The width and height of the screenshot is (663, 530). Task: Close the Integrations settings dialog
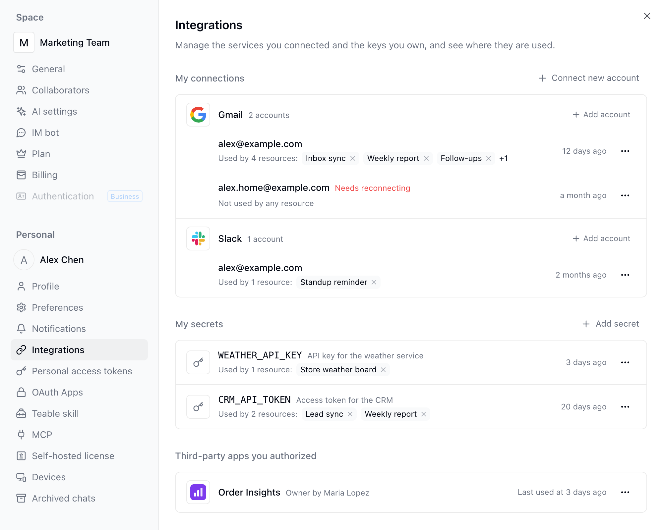pos(647,16)
